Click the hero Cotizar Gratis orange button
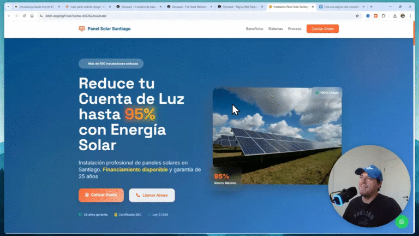 point(101,195)
